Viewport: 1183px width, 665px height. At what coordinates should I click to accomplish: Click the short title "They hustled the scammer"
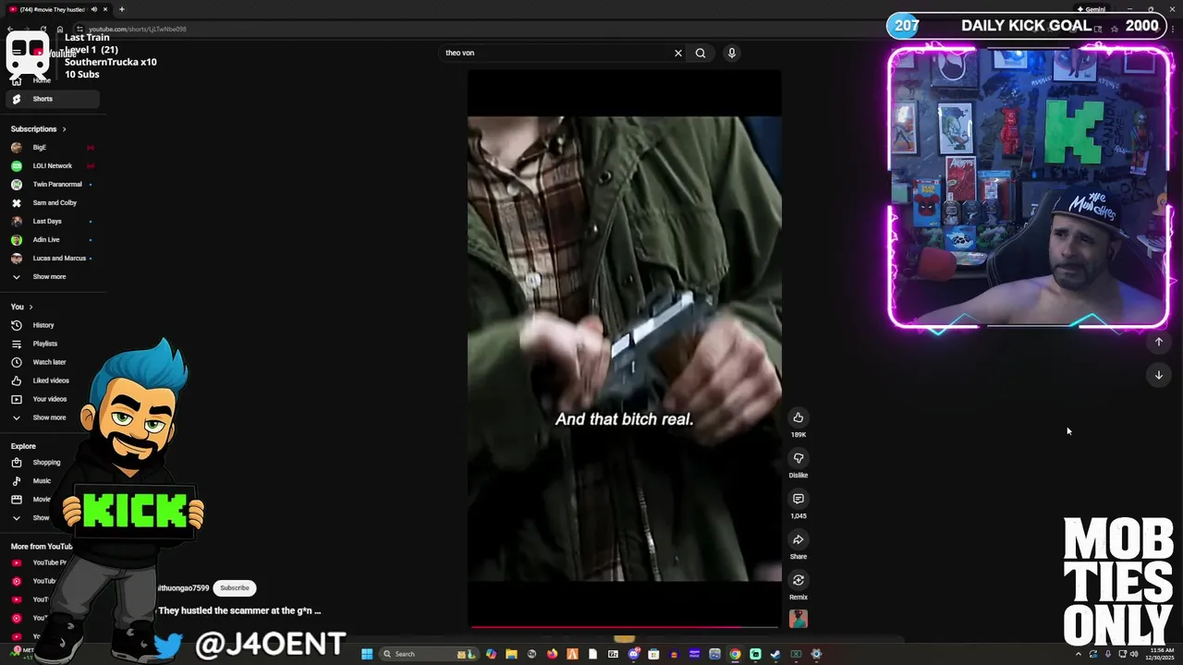(x=239, y=611)
